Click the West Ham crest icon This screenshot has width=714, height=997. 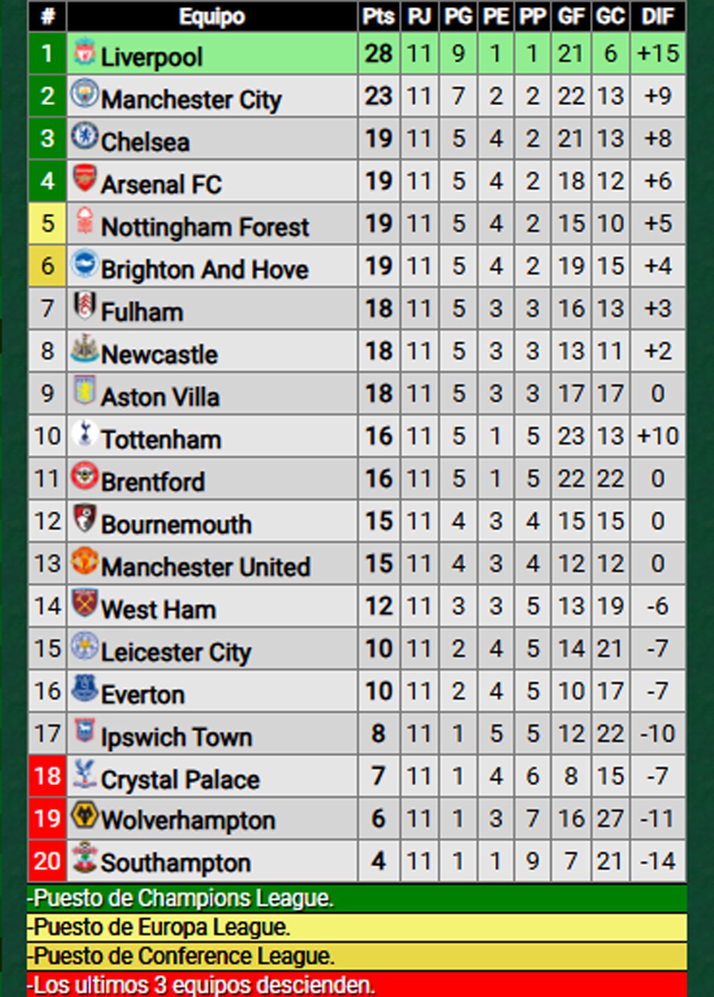(84, 603)
